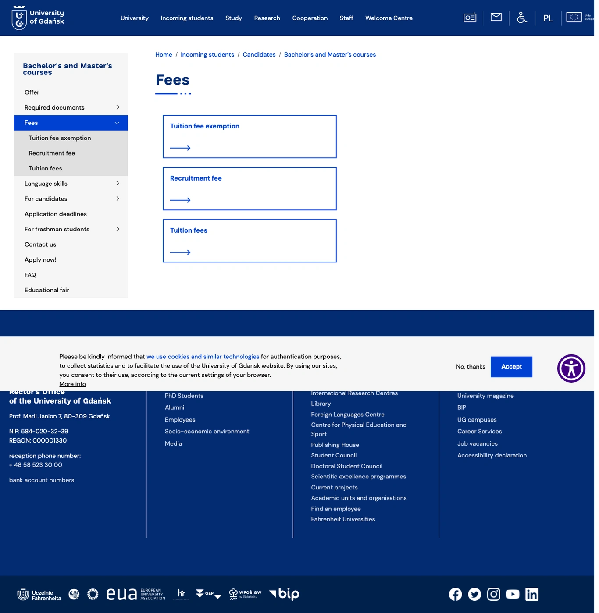This screenshot has width=599, height=613.
Task: Open the Recruitment fee card
Action: pos(250,189)
